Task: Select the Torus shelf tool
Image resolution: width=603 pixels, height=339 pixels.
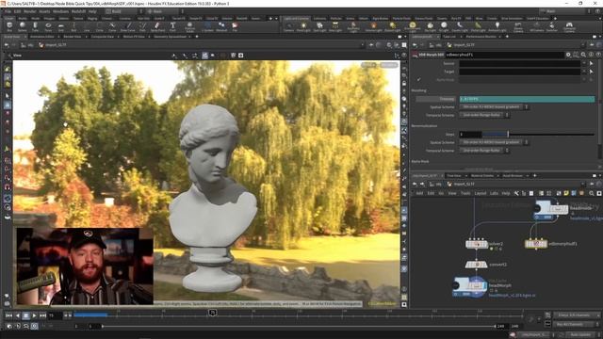Action: click(48, 27)
